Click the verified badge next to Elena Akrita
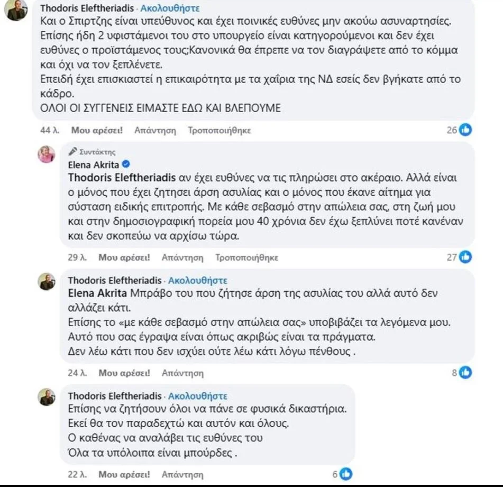This screenshot has height=487, width=503. [x=127, y=164]
